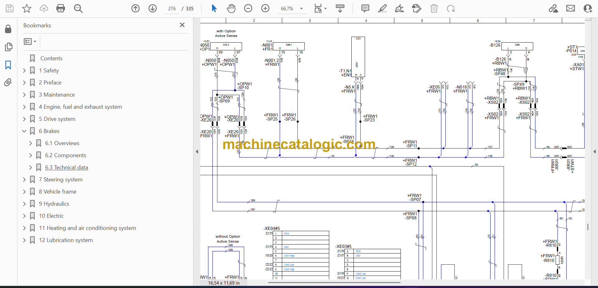Go to previous page arrow
Screen dimensions: 598x288
coord(135,8)
